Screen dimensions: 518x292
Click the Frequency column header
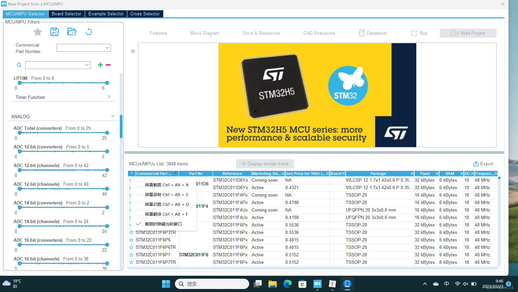[x=484, y=174]
